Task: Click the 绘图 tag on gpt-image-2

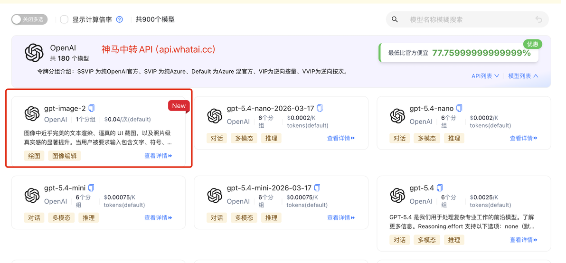Action: (x=34, y=156)
